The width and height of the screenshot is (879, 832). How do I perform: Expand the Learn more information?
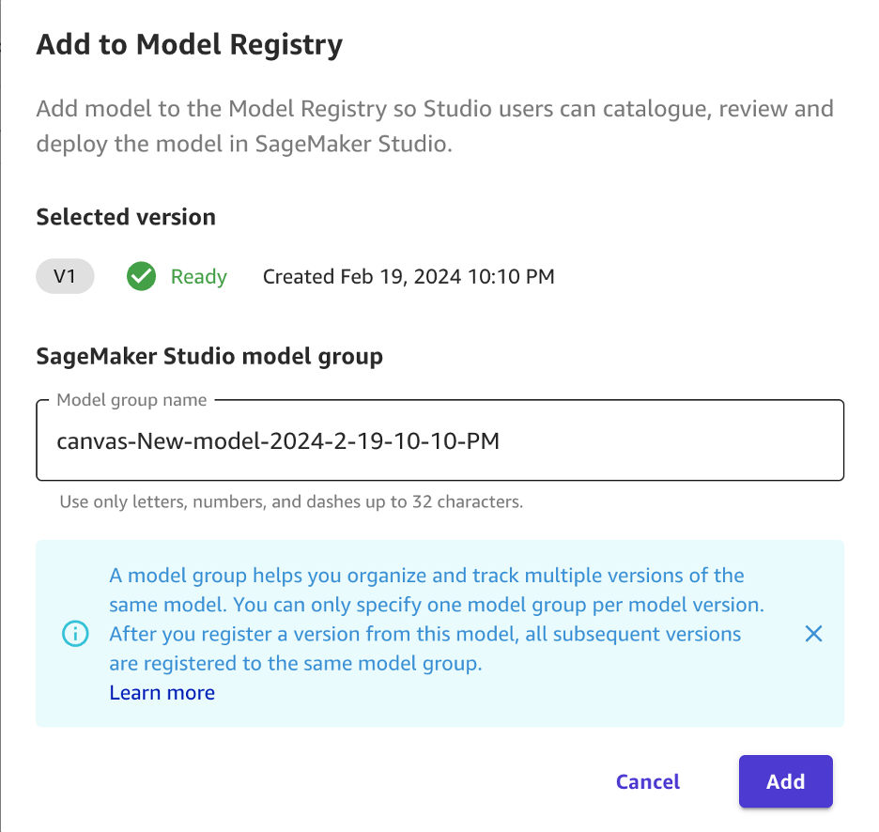click(162, 692)
